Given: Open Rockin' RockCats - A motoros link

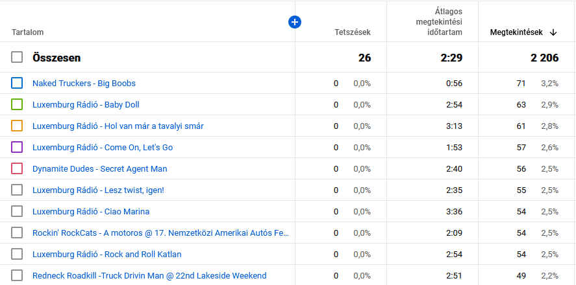Looking at the screenshot, I should click(160, 233).
